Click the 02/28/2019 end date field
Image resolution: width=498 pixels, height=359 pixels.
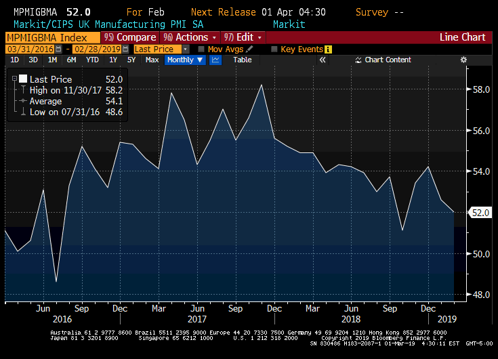point(97,49)
